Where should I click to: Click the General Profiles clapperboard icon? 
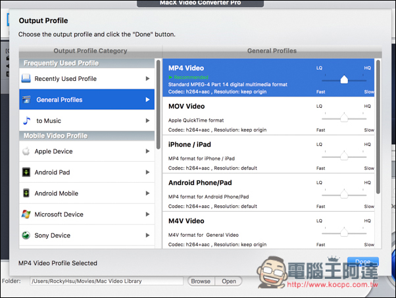coord(26,100)
